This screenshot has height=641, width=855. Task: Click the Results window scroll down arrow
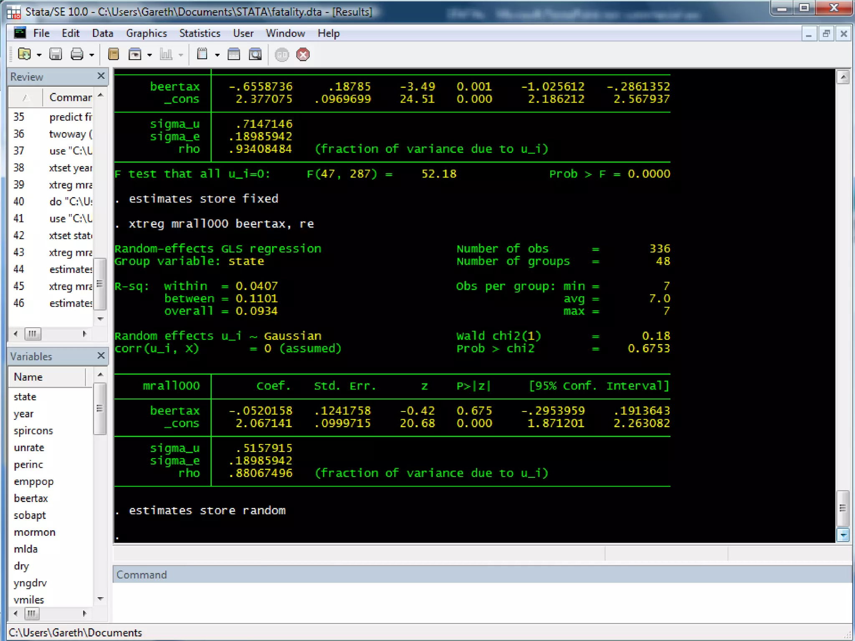pyautogui.click(x=843, y=535)
